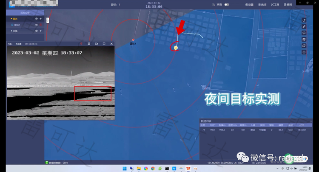Viewport: 319px width, 172px height.
Task: Click the circle icon at bottom of map toolbar
Action: point(304,52)
